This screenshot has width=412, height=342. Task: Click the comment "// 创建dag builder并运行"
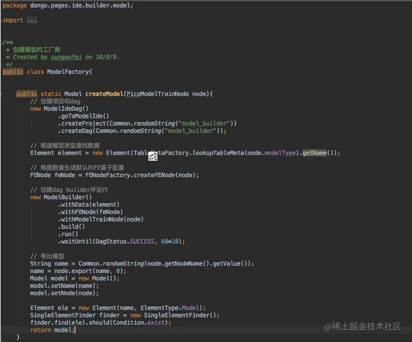tap(69, 190)
